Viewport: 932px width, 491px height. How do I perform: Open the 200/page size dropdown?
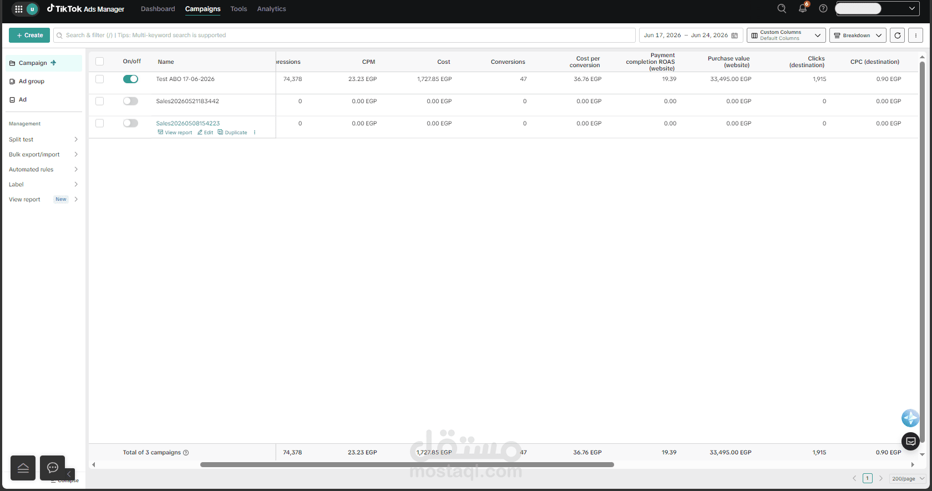click(908, 478)
